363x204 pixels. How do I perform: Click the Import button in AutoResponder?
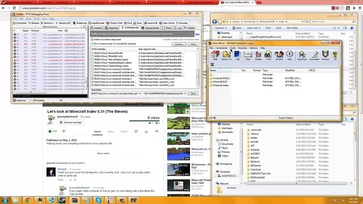click(179, 44)
